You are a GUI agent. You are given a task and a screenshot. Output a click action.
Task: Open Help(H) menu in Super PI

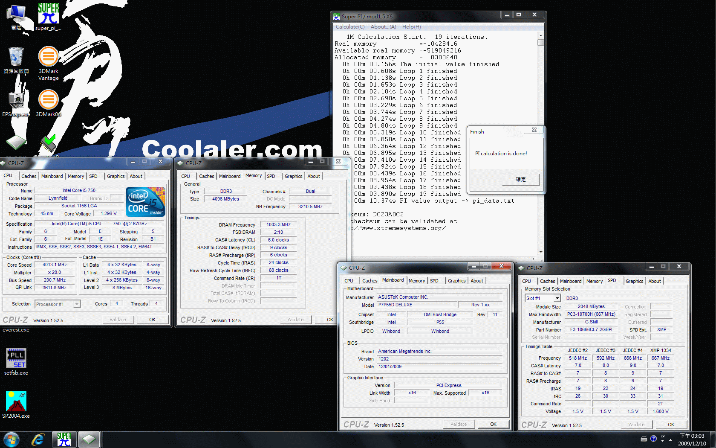tap(411, 27)
